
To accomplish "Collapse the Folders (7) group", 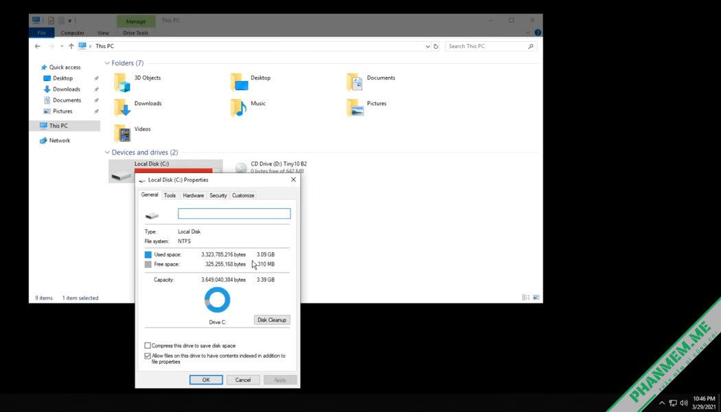I will coord(107,63).
